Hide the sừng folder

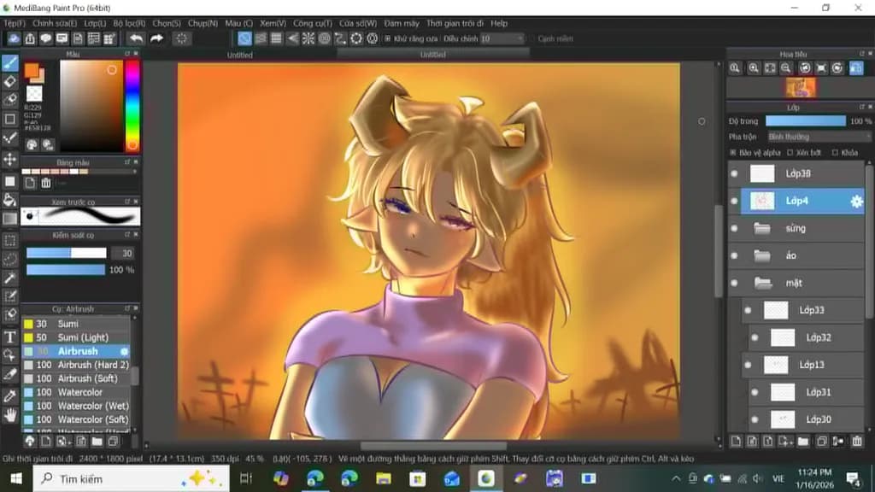(x=734, y=228)
